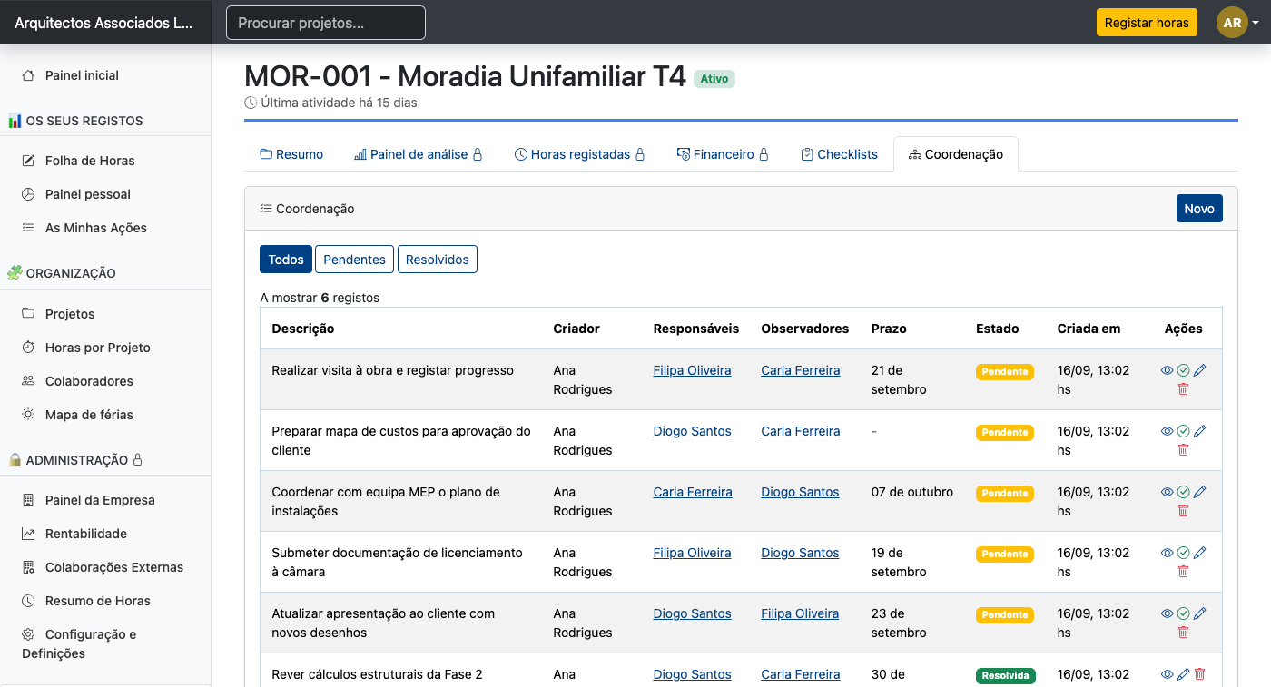Filter records by Resolvidos

click(x=438, y=260)
